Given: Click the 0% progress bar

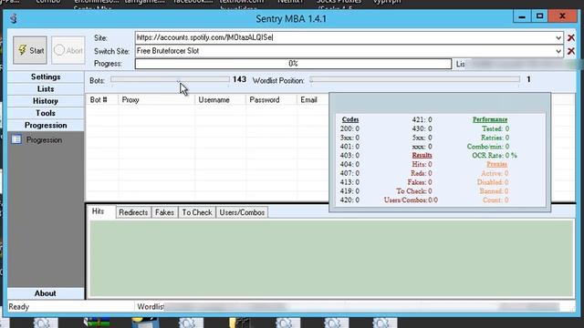Looking at the screenshot, I should point(293,64).
